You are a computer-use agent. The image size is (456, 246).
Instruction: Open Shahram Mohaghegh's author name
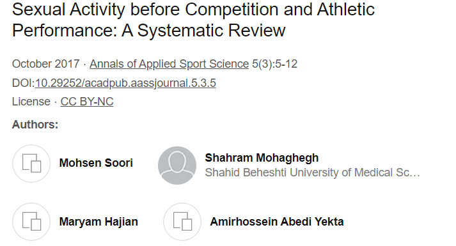(x=262, y=158)
